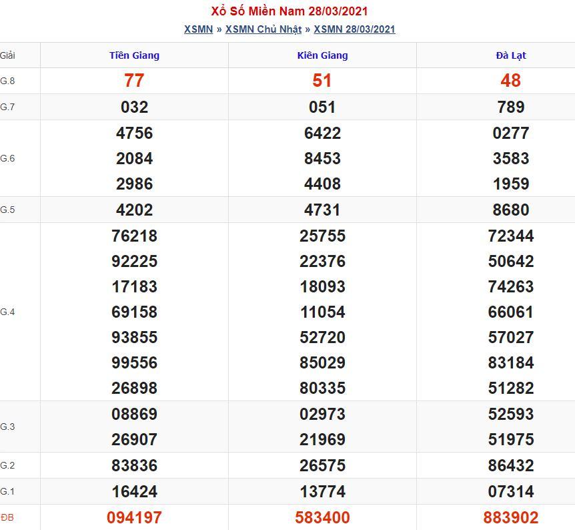The image size is (575, 530).
Task: Click the number 0277
Action: point(511,133)
